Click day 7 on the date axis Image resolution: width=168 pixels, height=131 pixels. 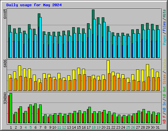tap(40, 127)
